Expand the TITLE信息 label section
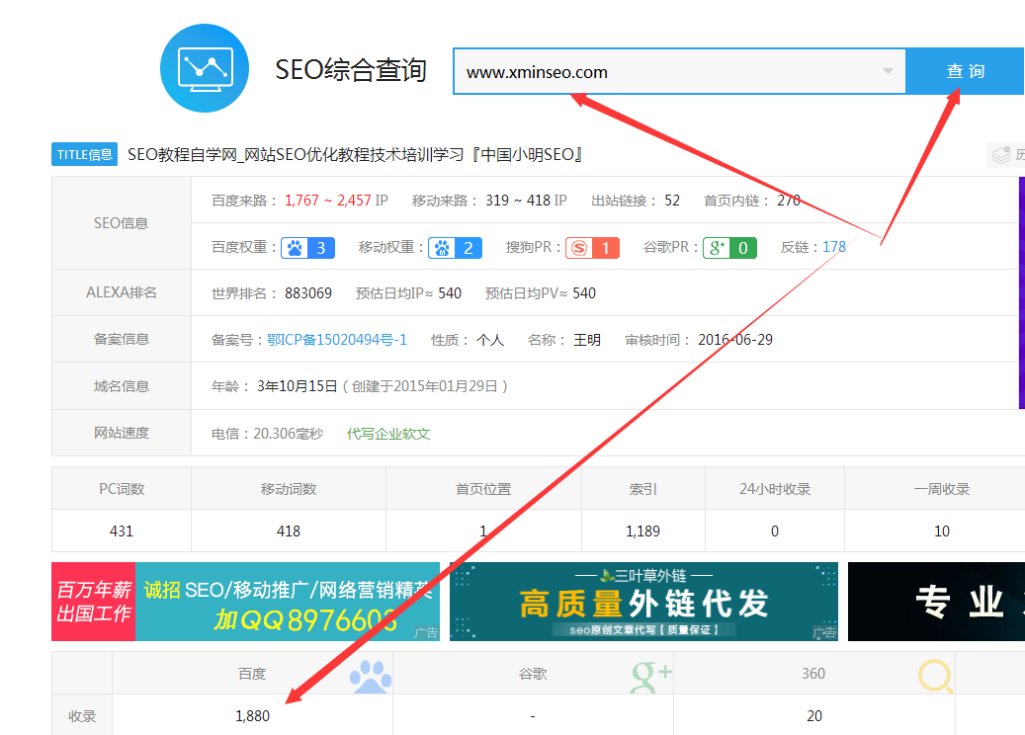 [x=84, y=153]
